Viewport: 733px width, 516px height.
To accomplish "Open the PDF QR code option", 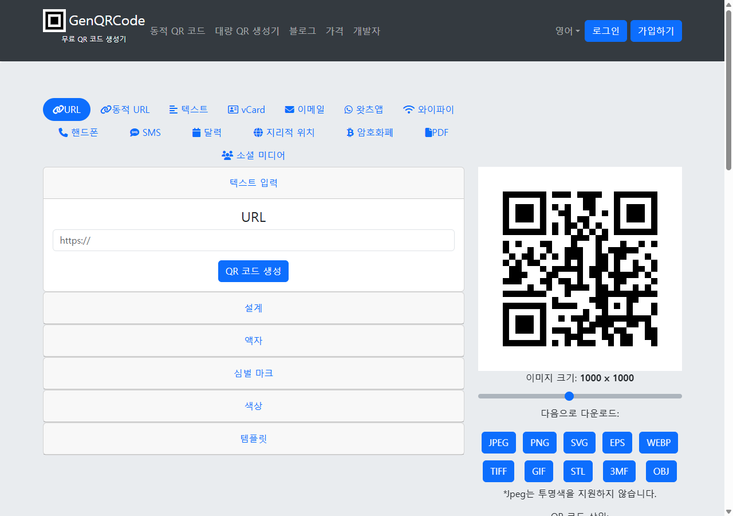I will 436,132.
